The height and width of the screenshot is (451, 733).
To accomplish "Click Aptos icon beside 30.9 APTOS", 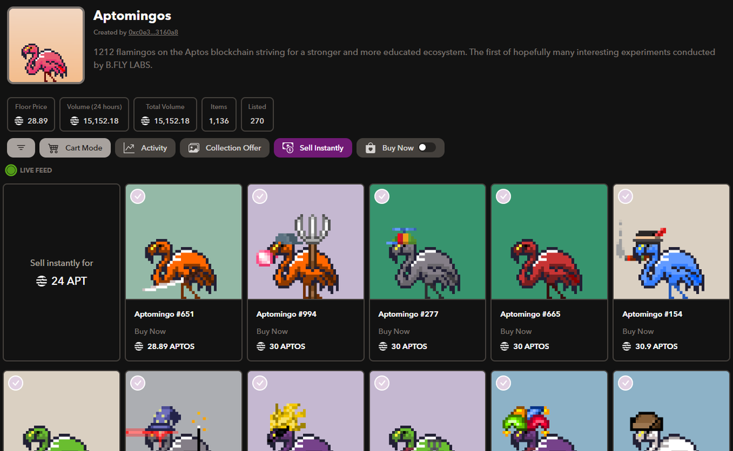I will 627,346.
